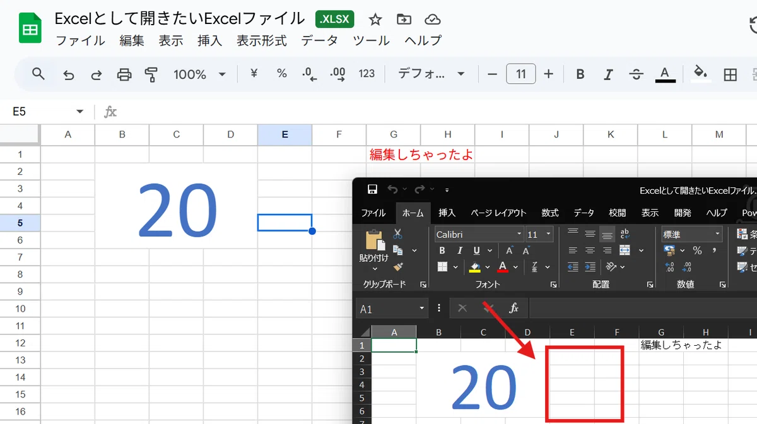Toggle italic in the Excel ribbon

point(459,250)
